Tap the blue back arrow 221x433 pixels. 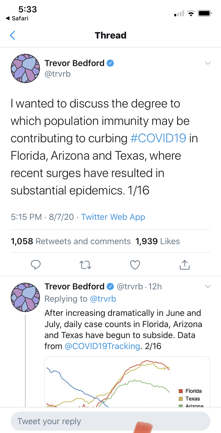(x=13, y=35)
